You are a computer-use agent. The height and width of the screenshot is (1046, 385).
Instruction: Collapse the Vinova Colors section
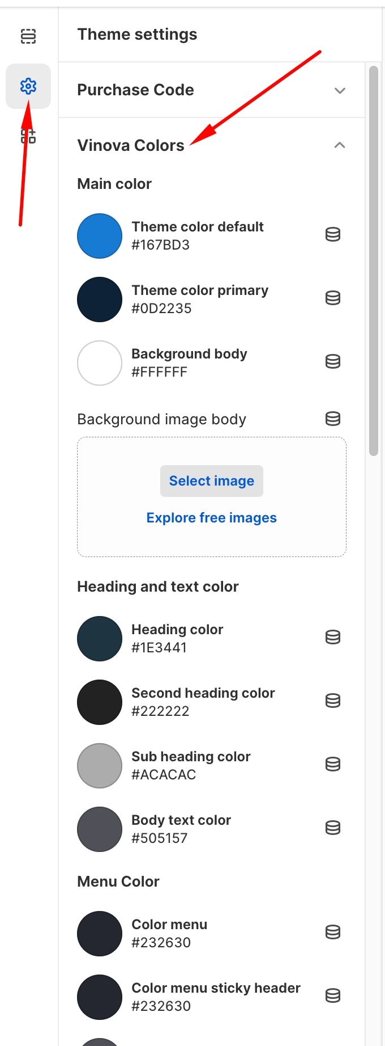click(340, 145)
